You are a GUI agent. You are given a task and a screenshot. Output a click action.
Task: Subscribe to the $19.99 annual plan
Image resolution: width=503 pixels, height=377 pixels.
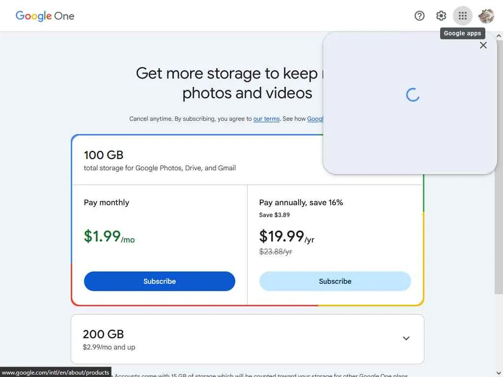pos(335,281)
